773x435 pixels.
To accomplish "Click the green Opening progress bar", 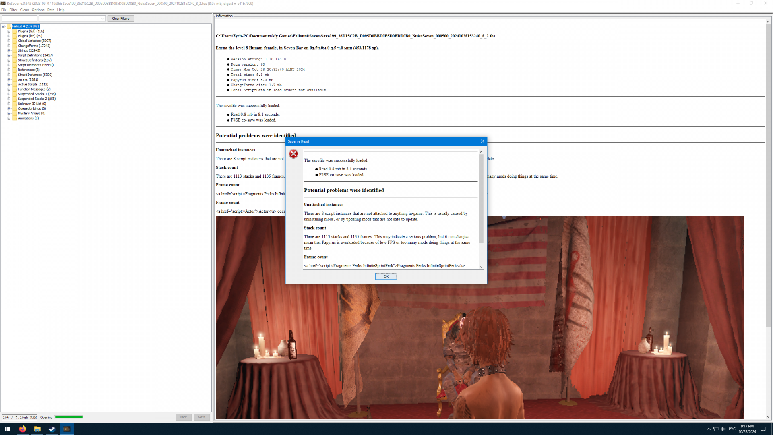I will pos(69,417).
